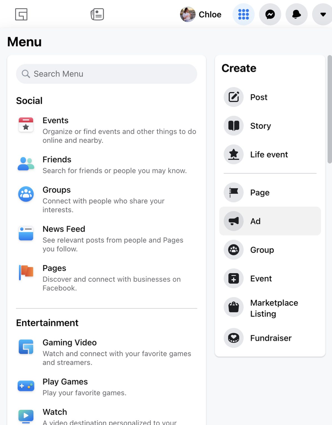Click the Facebook home logo
The image size is (332, 425).
coord(21,14)
